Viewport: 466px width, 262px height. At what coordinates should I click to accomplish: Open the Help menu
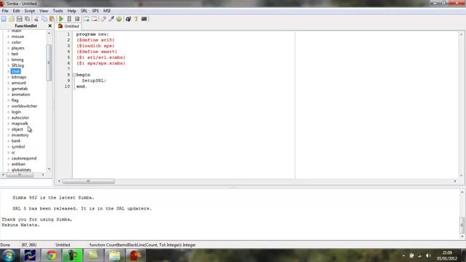(71, 11)
